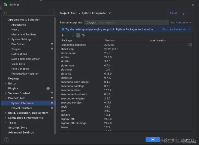Open Advanced Settings page

point(21,132)
